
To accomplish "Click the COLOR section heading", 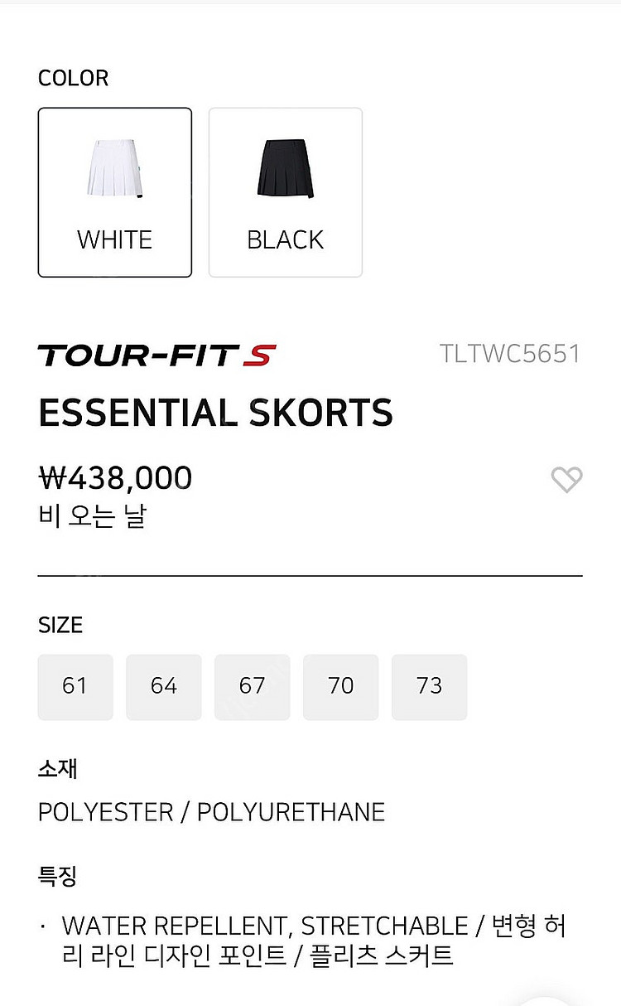I will coord(73,78).
